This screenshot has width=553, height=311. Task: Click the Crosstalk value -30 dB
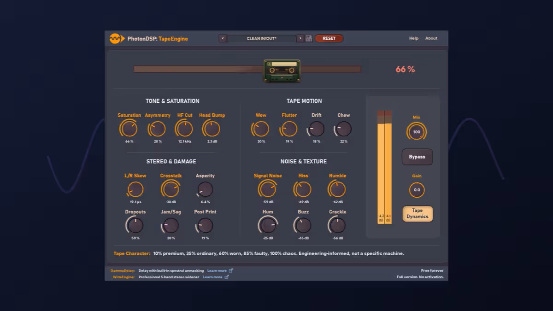point(171,202)
